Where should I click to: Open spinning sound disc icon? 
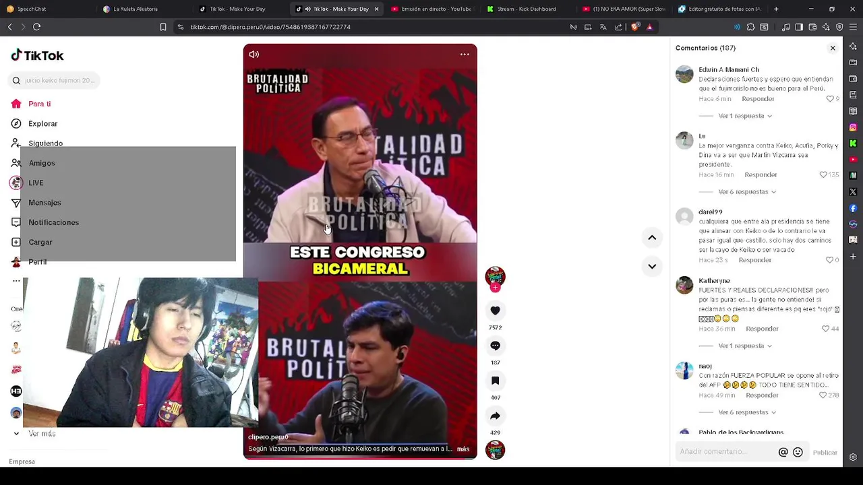pos(495,450)
